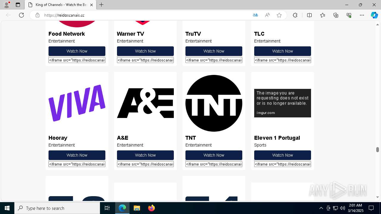Open the clock showing 2:01 AM
The width and height of the screenshot is (381, 214).
(356, 208)
